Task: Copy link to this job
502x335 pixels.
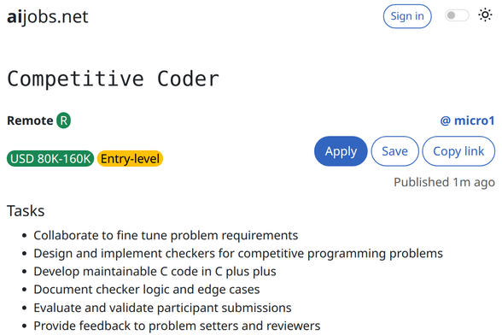Action: pos(458,151)
